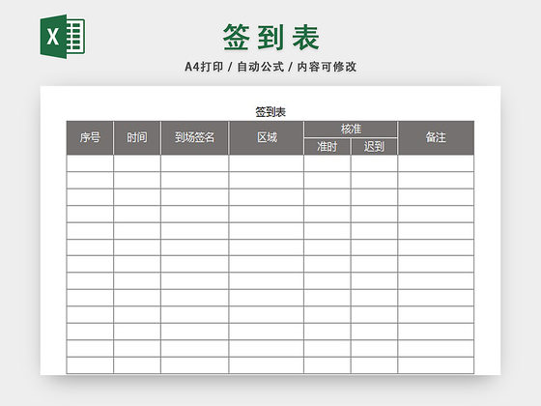Click the subtitle starting with A4打印
Image resolution: width=541 pixels, height=406 pixels.
[x=270, y=67]
